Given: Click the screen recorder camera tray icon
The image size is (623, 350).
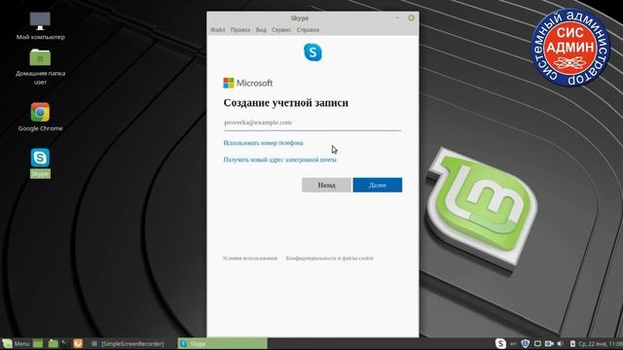Looking at the screenshot, I should tap(549, 343).
